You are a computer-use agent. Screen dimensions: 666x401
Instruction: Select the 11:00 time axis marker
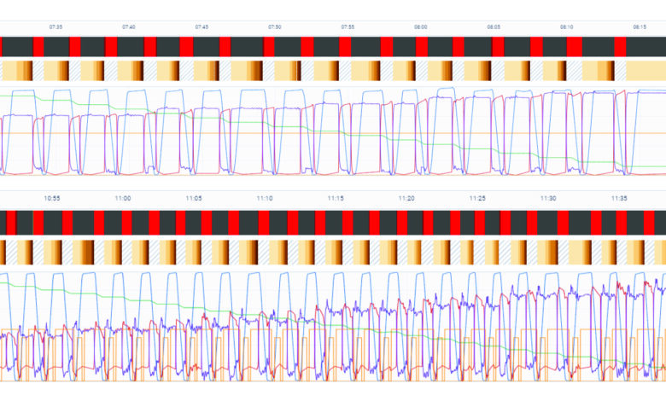[123, 198]
